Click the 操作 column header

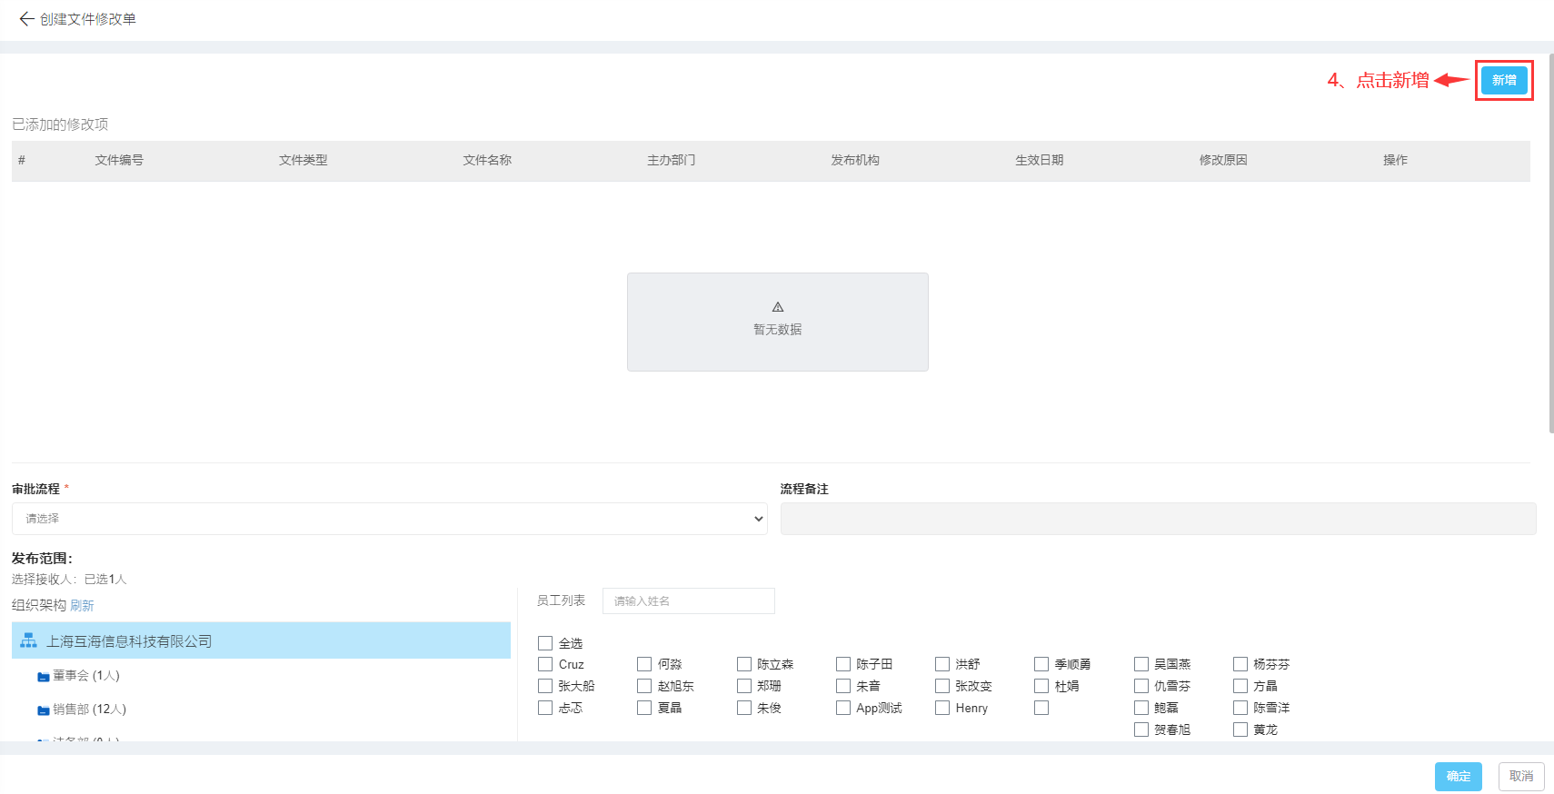click(1395, 160)
